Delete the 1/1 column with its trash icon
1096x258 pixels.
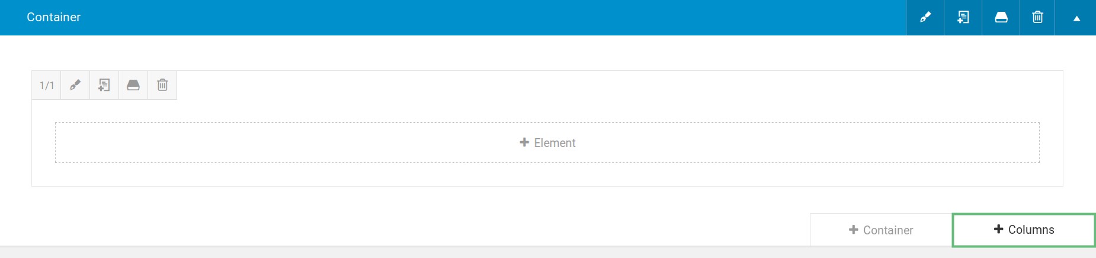point(162,86)
